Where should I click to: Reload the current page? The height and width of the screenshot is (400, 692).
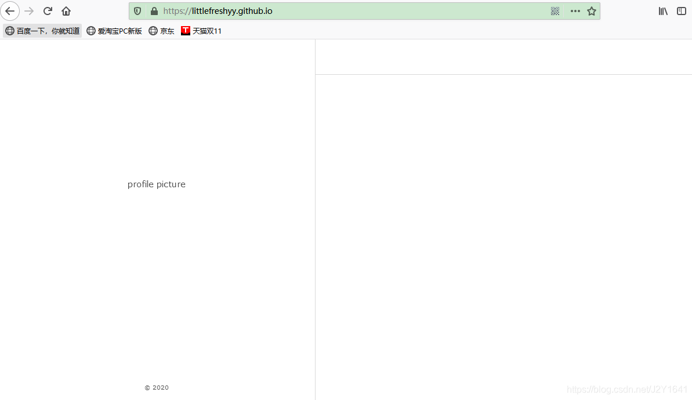coord(48,11)
